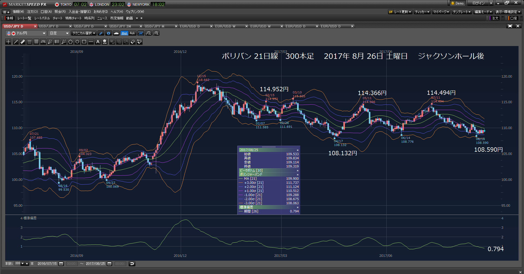Screen dimensions: 524x274
Task: Select the pentagon shape drawing tool
Action: [70, 42]
